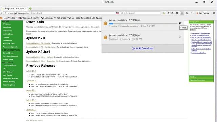
Task: Click the US flag icon in address bar
Action: coord(117,13)
